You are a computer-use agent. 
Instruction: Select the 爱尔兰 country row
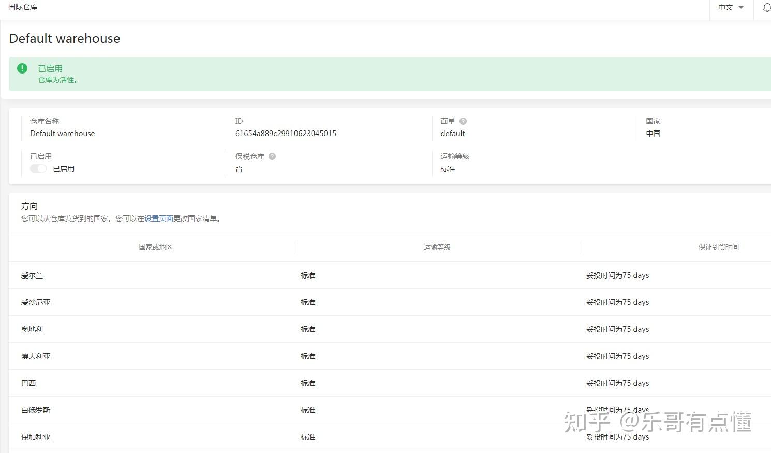(x=32, y=275)
